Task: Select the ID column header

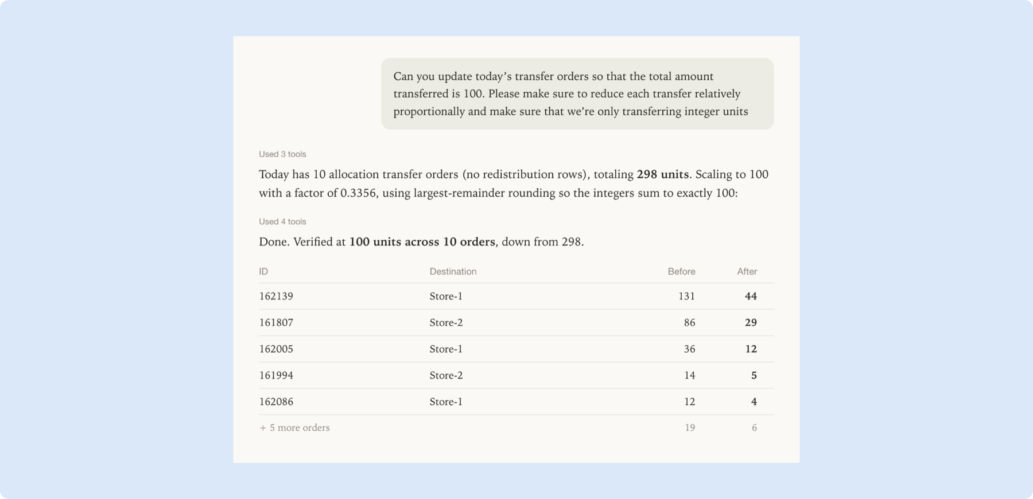Action: click(x=263, y=271)
